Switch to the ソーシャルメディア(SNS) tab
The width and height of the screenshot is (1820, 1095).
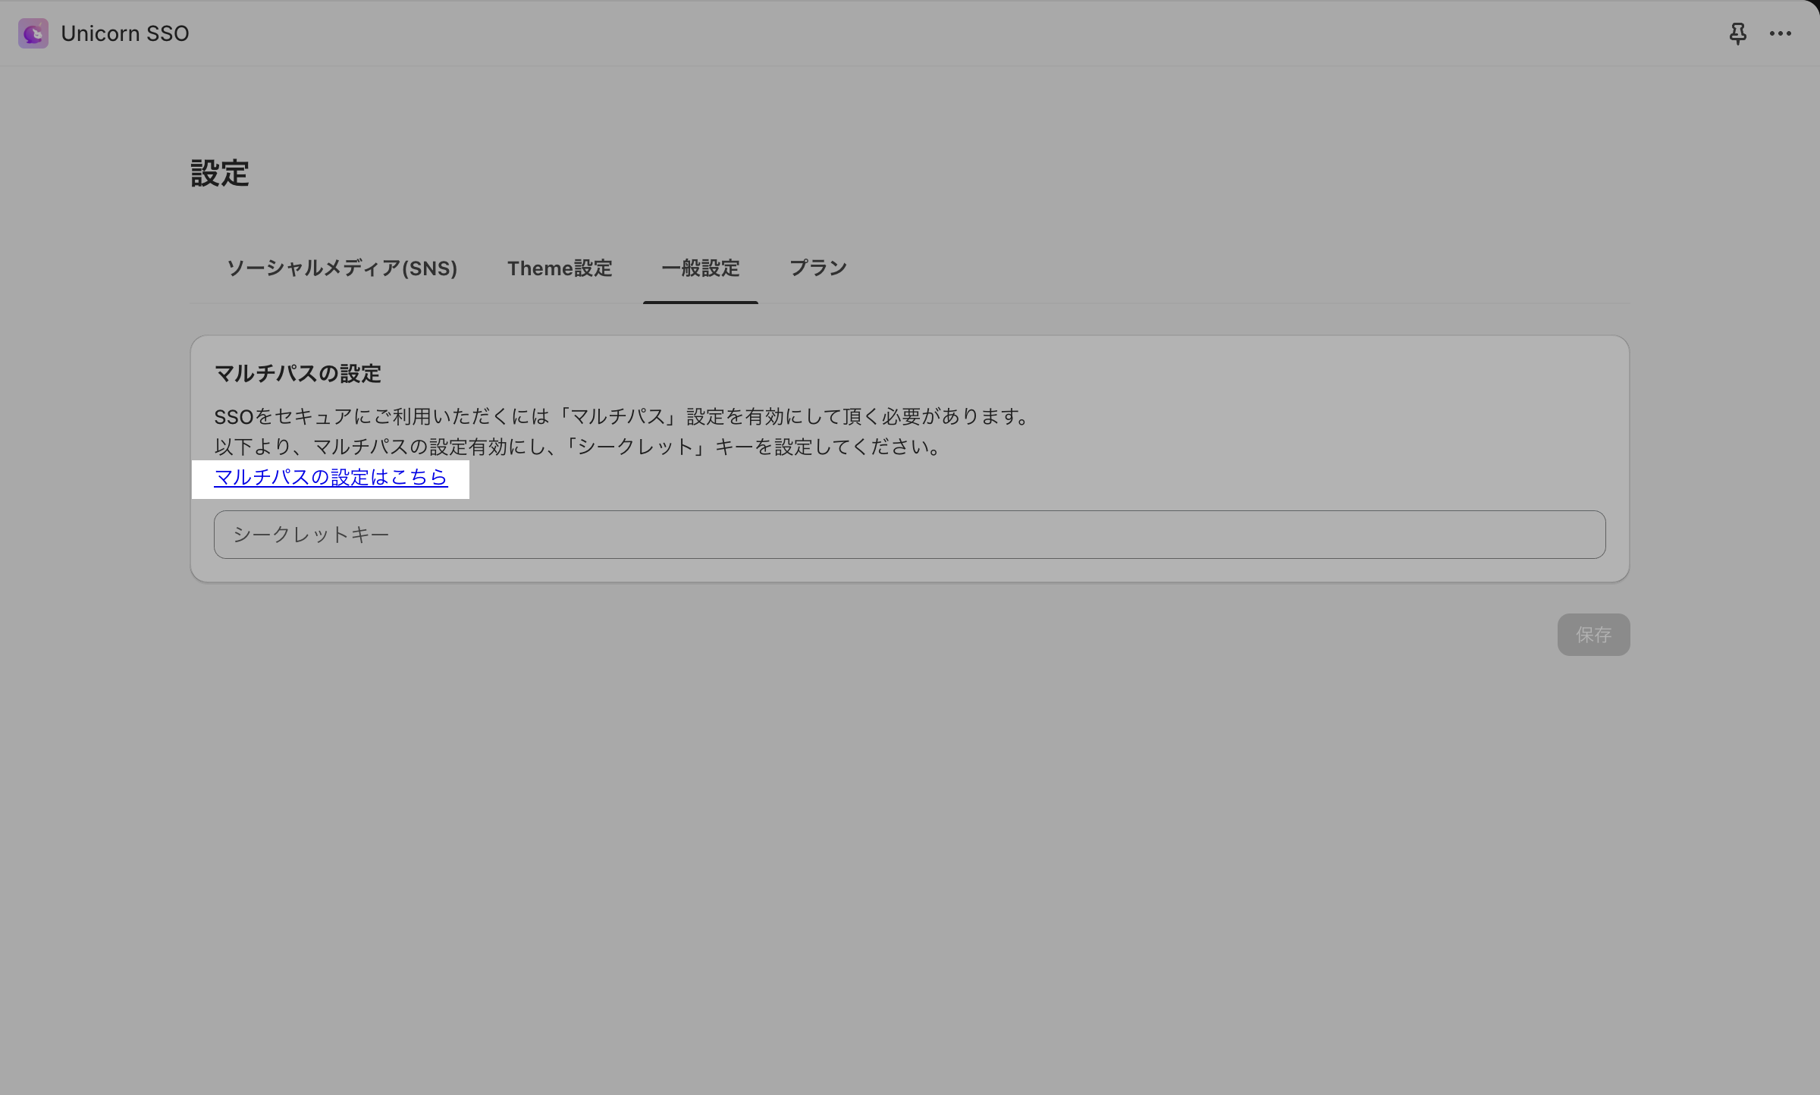(341, 268)
